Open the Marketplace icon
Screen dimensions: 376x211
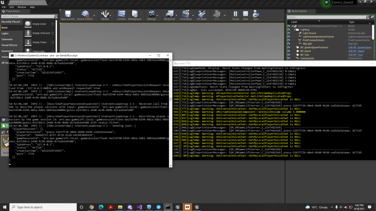coord(134,15)
